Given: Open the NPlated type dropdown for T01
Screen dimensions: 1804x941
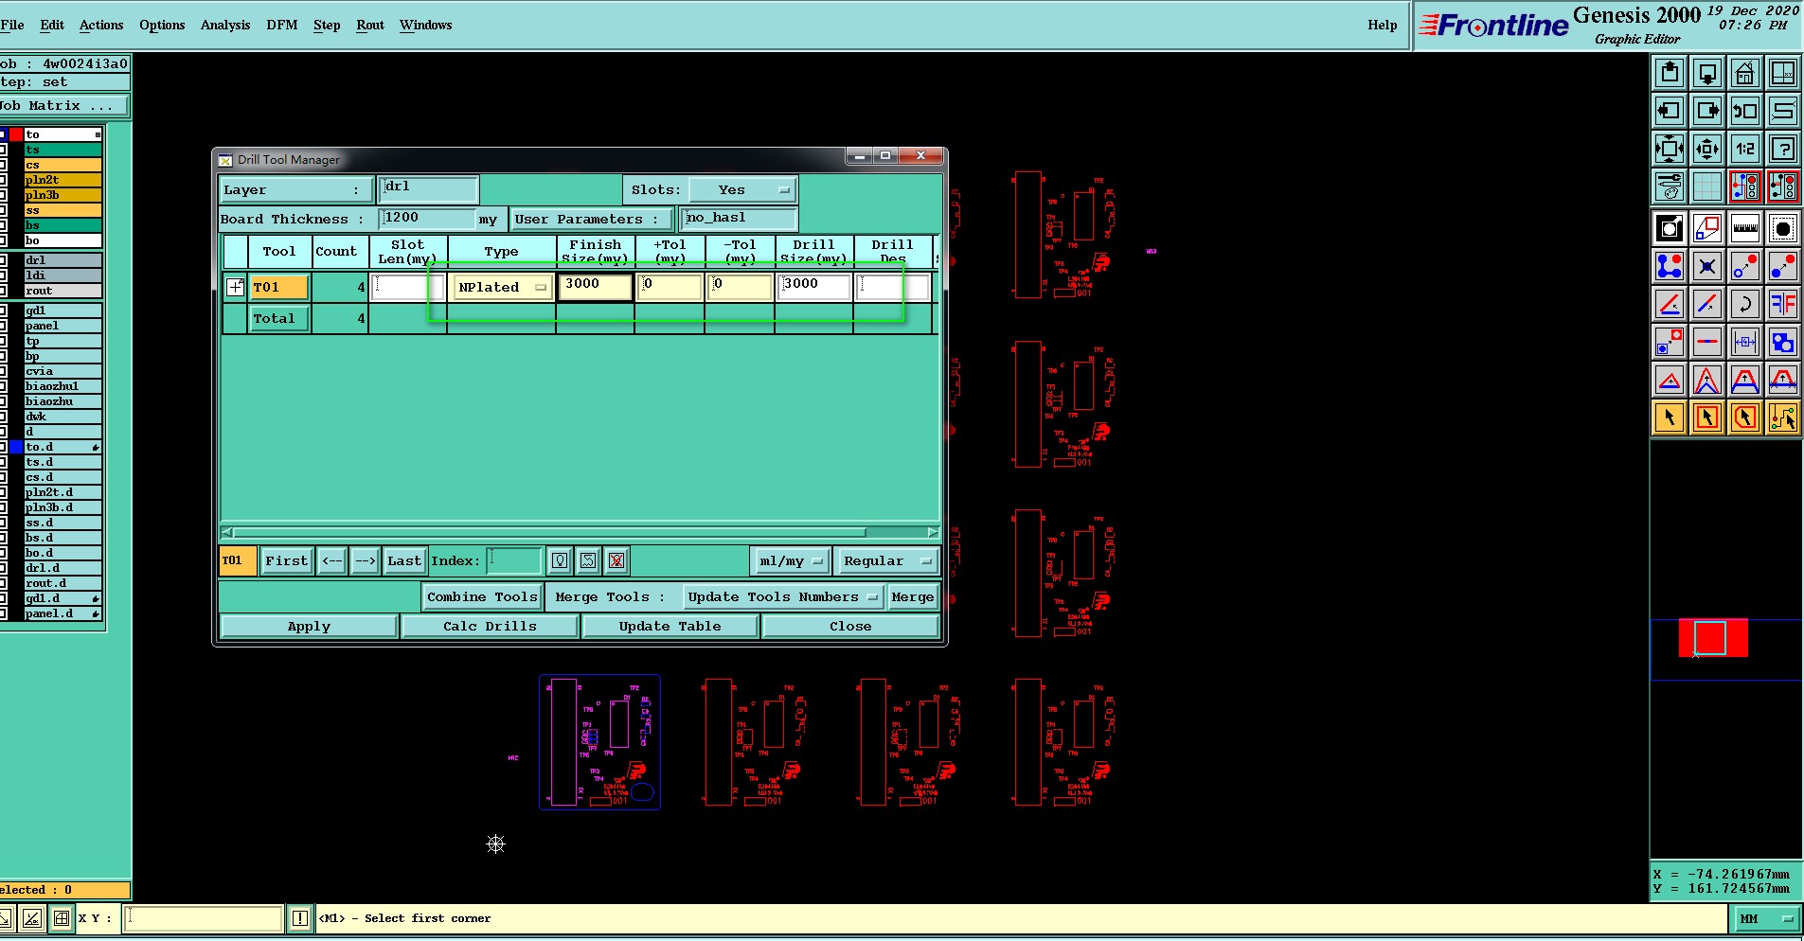Looking at the screenshot, I should click(x=502, y=287).
